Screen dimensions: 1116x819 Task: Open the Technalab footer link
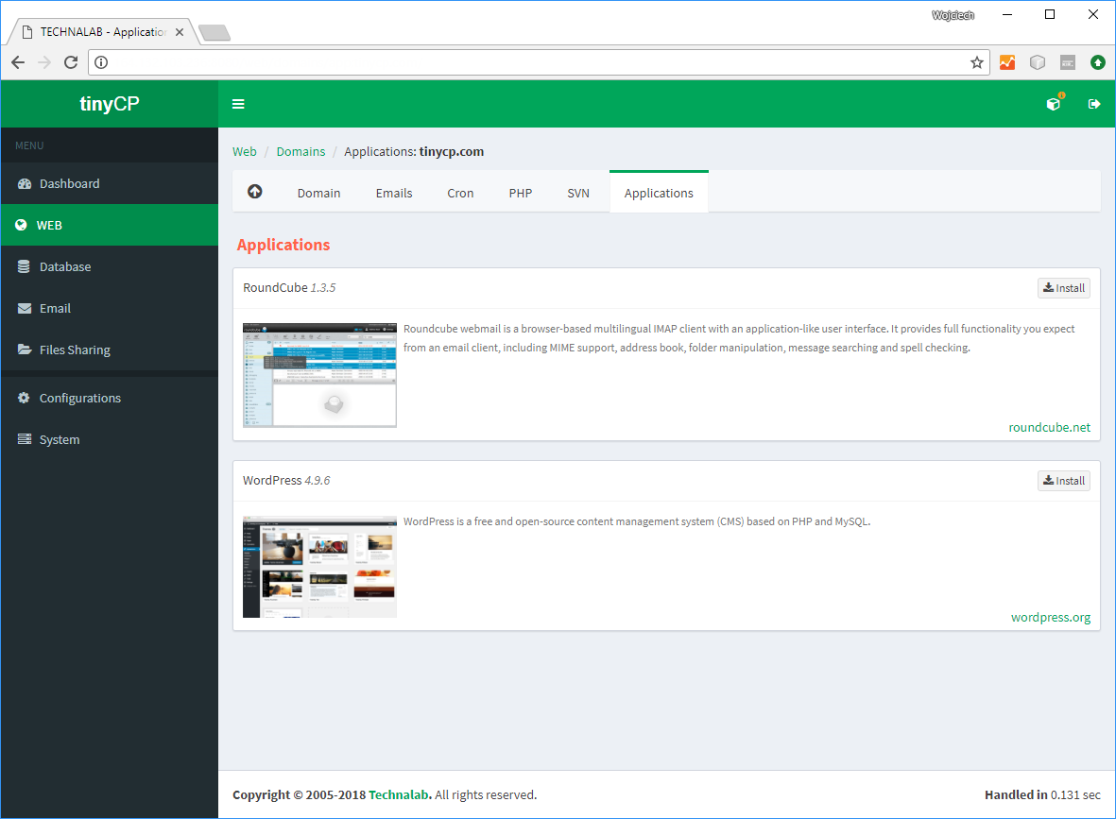pos(400,794)
